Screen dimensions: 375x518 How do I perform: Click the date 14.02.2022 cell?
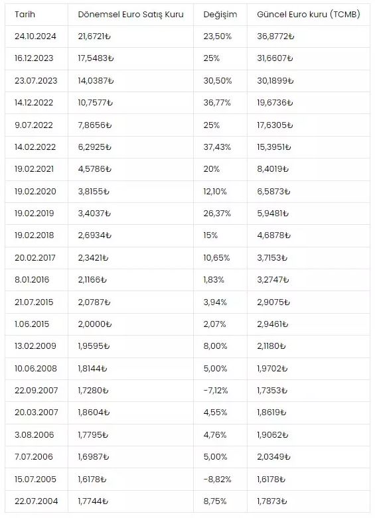pos(35,147)
